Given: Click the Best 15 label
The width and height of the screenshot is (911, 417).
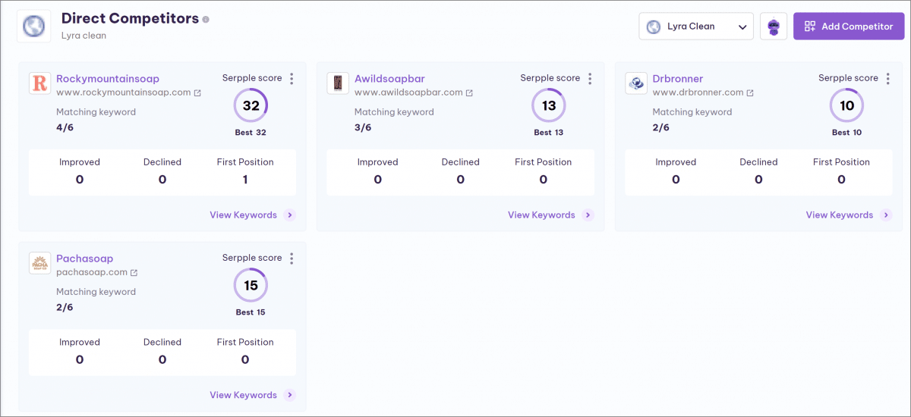Looking at the screenshot, I should [x=251, y=312].
